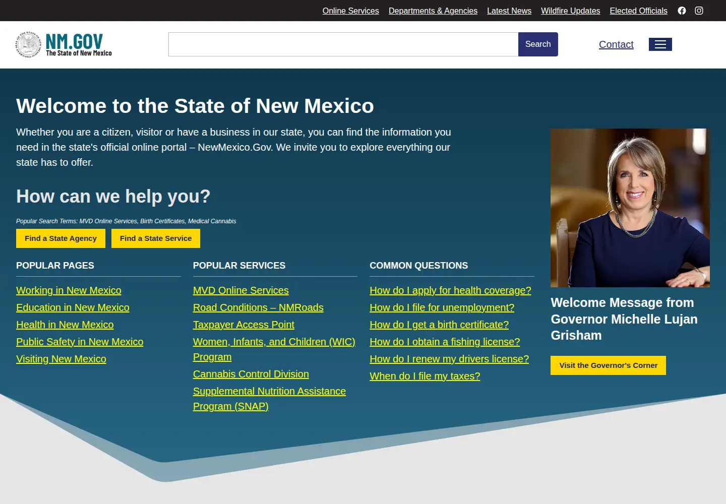Click How do I obtain a fishing license?
726x504 pixels.
tap(445, 342)
